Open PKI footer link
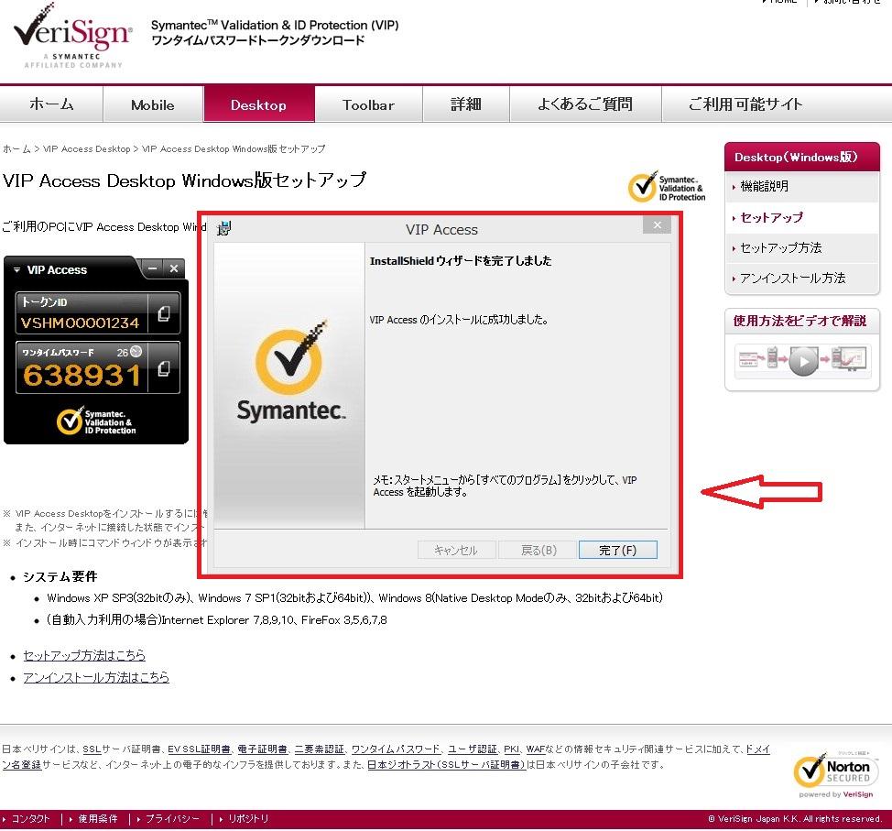 coord(511,749)
